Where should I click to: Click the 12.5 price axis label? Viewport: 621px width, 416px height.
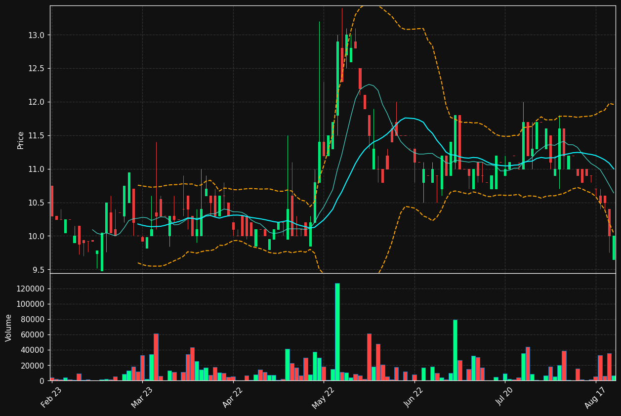[37, 69]
